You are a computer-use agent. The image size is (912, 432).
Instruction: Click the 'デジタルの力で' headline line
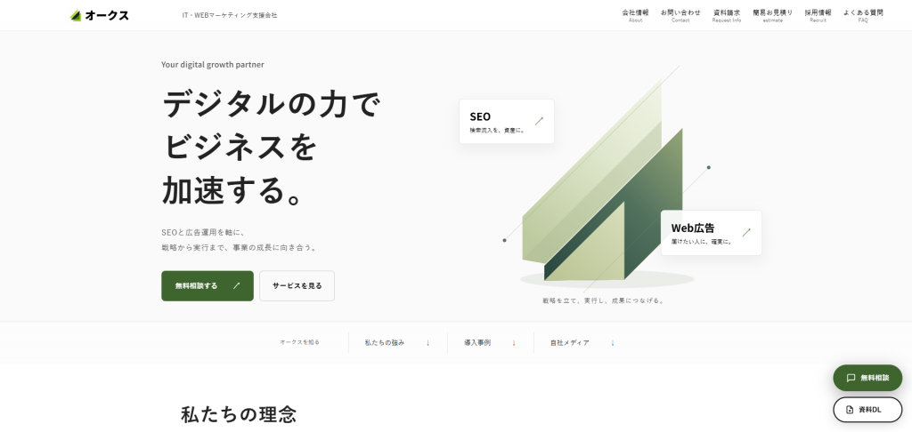272,105
